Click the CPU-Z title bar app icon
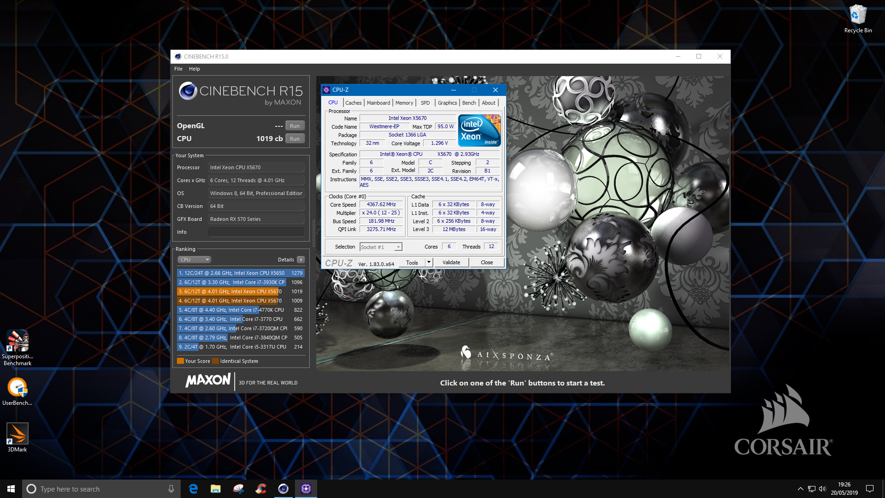The height and width of the screenshot is (498, 885). point(326,90)
